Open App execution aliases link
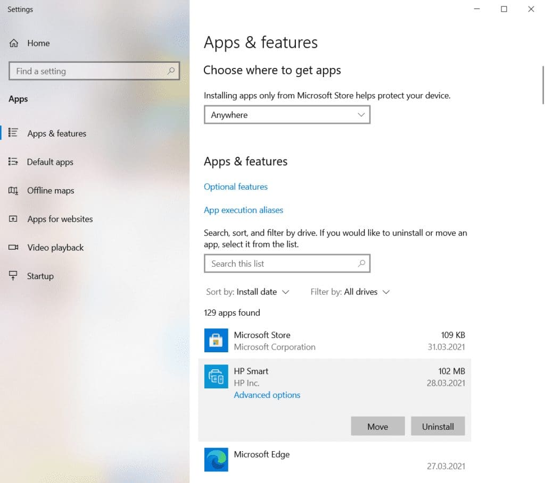This screenshot has height=483, width=545. 243,210
